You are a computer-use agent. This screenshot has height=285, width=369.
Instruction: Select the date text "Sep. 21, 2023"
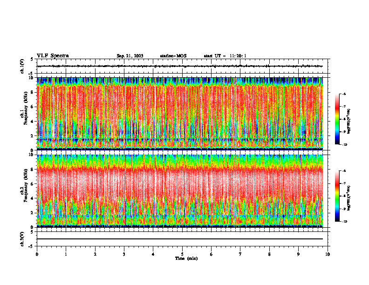(x=130, y=56)
